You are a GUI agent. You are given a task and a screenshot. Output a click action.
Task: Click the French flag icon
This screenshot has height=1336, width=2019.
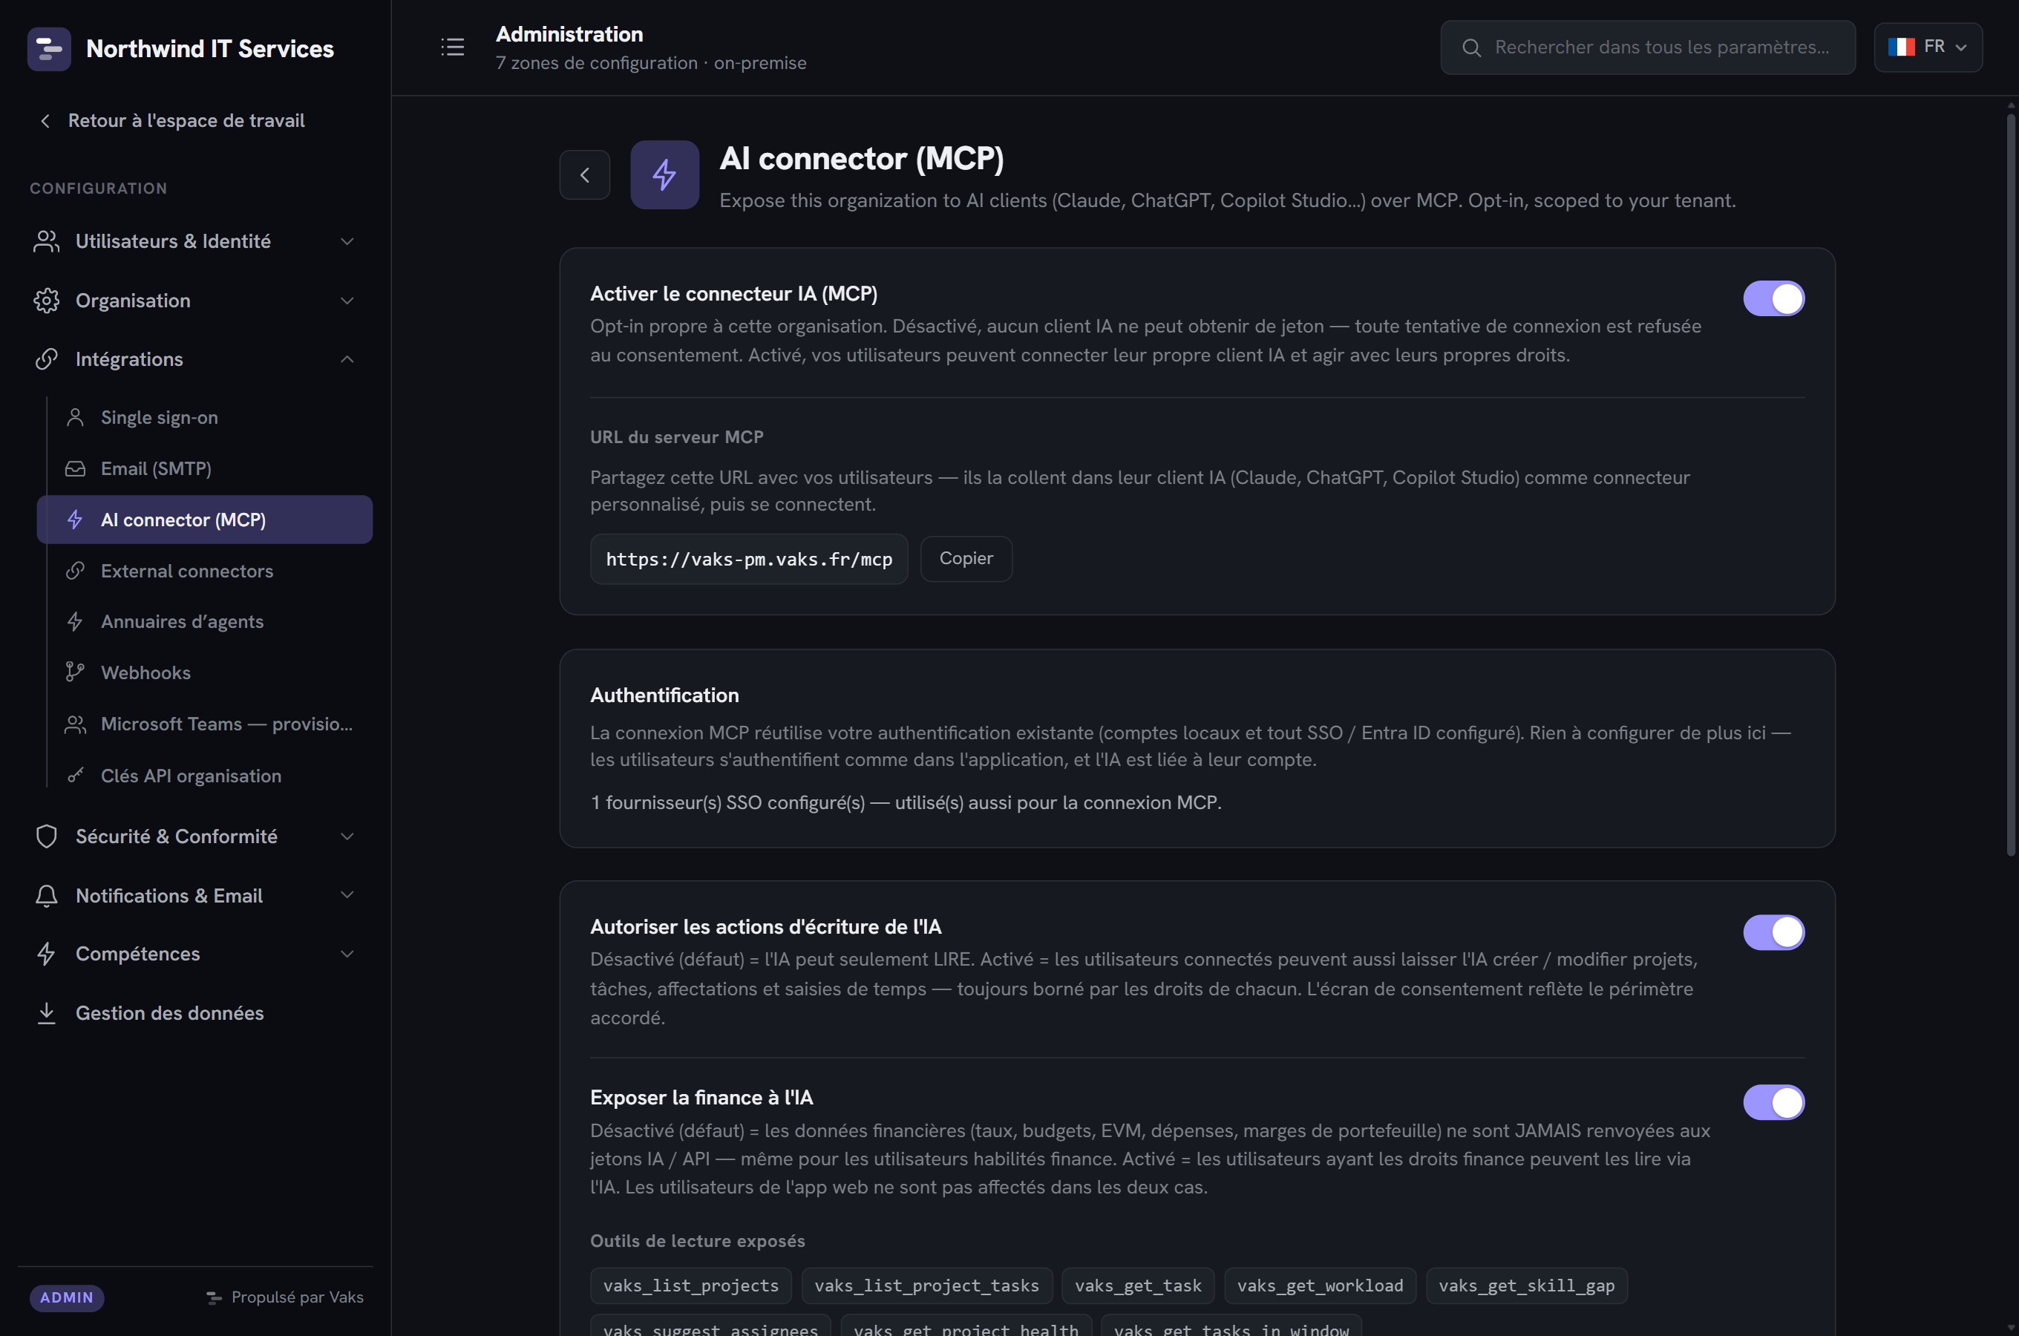pyautogui.click(x=1902, y=47)
